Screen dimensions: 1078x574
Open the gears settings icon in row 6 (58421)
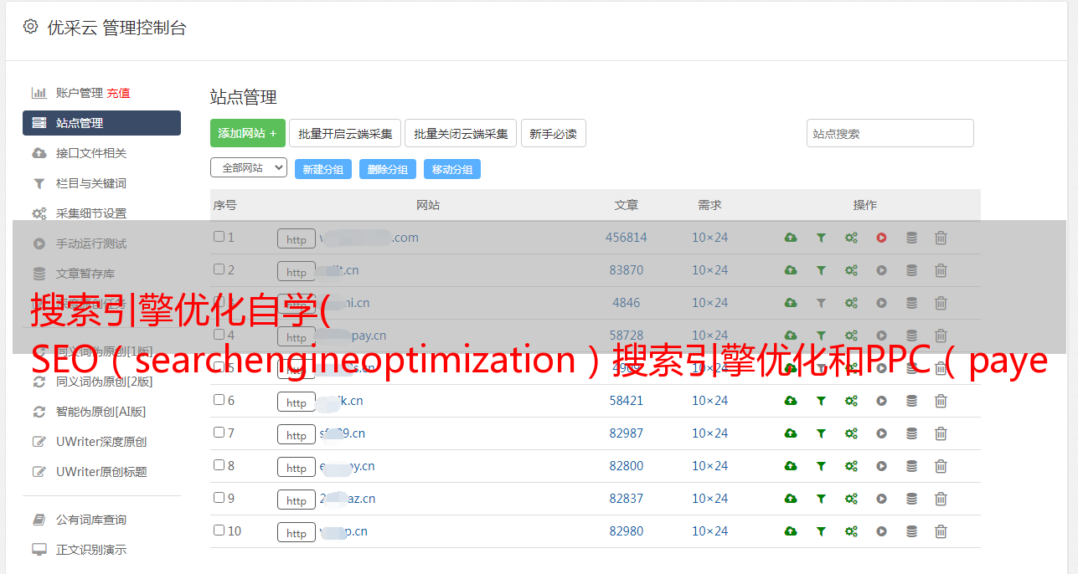point(851,401)
